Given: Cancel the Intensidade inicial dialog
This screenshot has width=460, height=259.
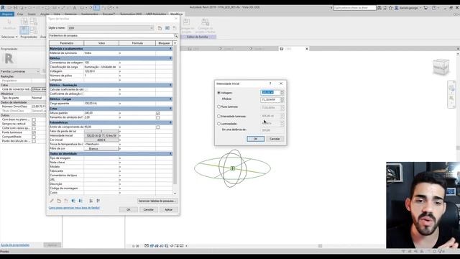Looking at the screenshot, I should 275,139.
